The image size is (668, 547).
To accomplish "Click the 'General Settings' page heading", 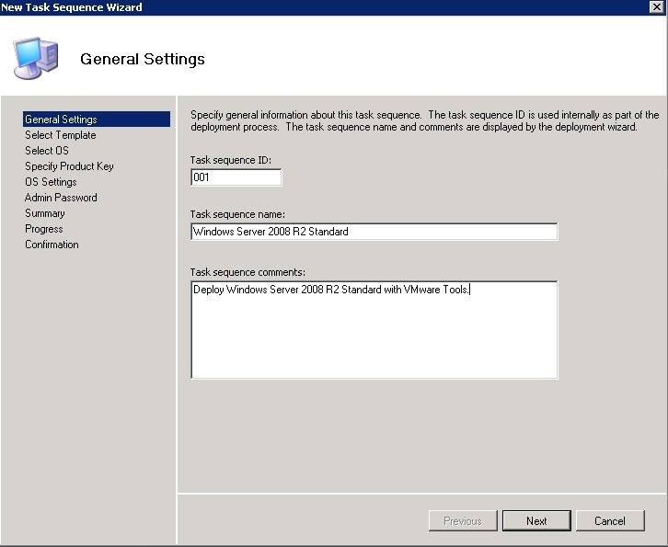I will (143, 59).
